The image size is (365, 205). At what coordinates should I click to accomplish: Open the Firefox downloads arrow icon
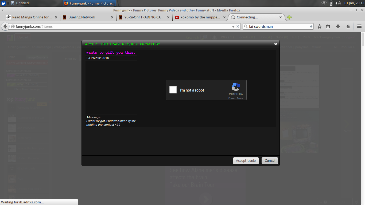click(x=338, y=26)
